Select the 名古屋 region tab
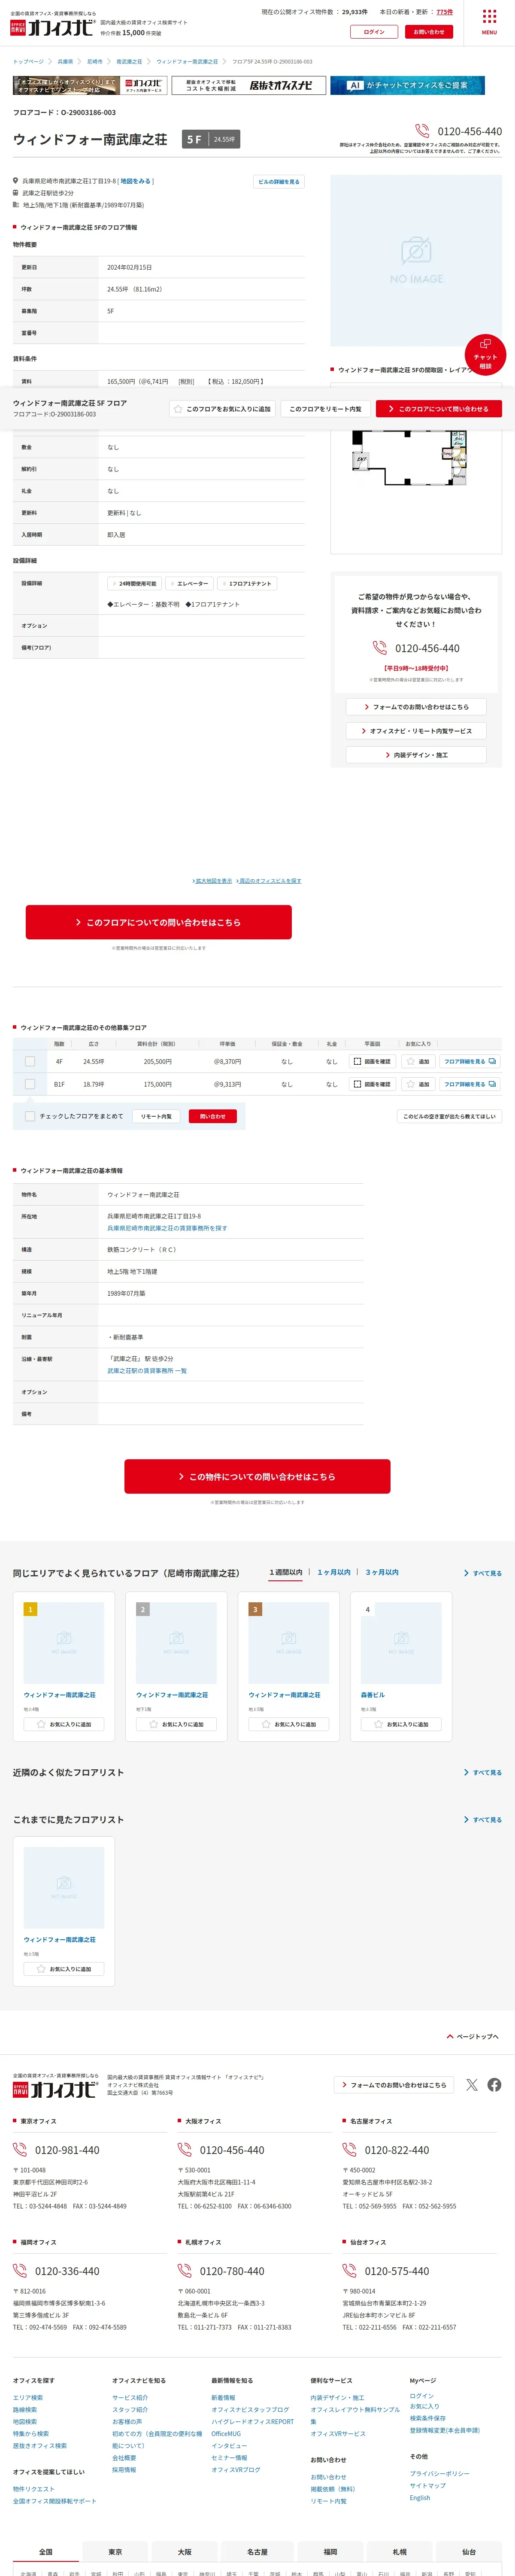 tap(257, 2552)
